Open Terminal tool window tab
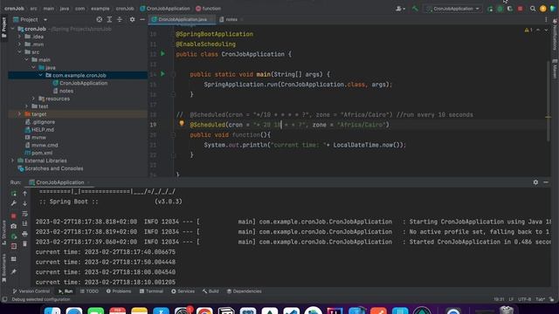 (151, 291)
